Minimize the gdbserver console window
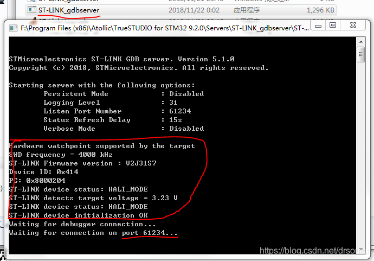The height and width of the screenshot is (261, 374). (318, 26)
